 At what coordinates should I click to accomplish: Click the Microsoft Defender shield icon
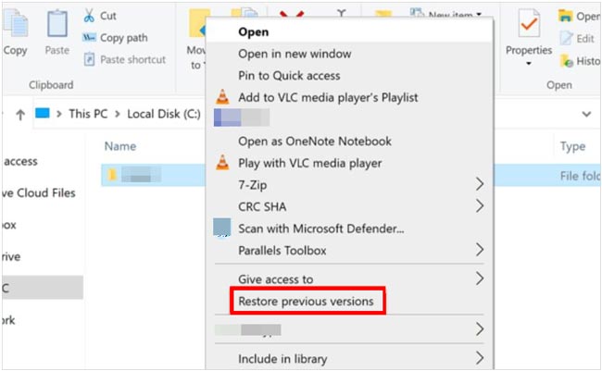coord(222,228)
